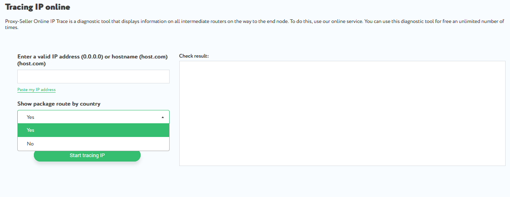Screen dimensions: 510x197
Task: Click the 'Tracing IP online' heading
Action: point(37,7)
